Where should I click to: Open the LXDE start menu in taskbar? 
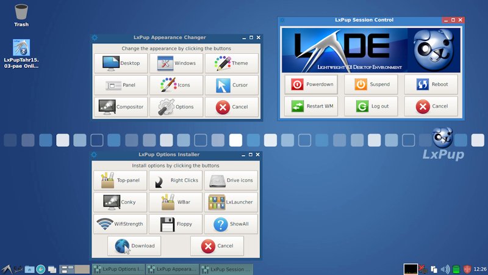click(x=6, y=269)
